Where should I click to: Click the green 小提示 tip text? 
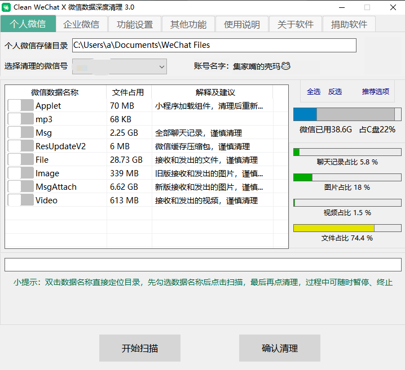click(203, 282)
